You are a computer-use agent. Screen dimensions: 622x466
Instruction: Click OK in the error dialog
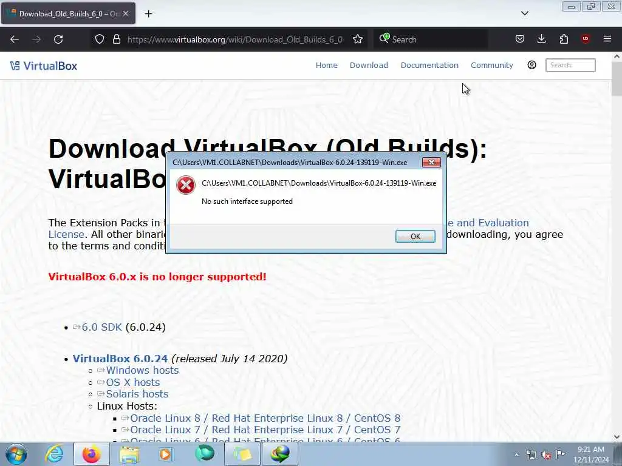[415, 236]
